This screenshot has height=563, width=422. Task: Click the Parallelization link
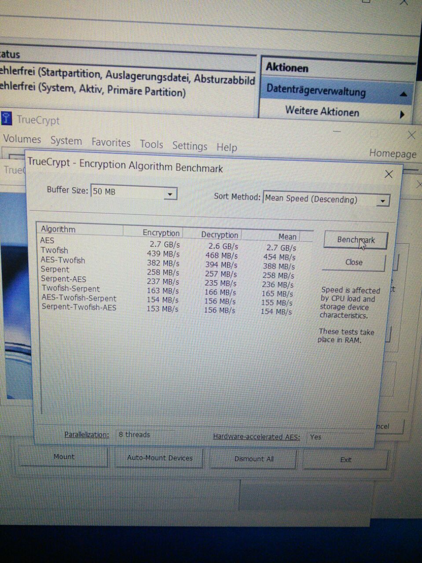point(87,435)
